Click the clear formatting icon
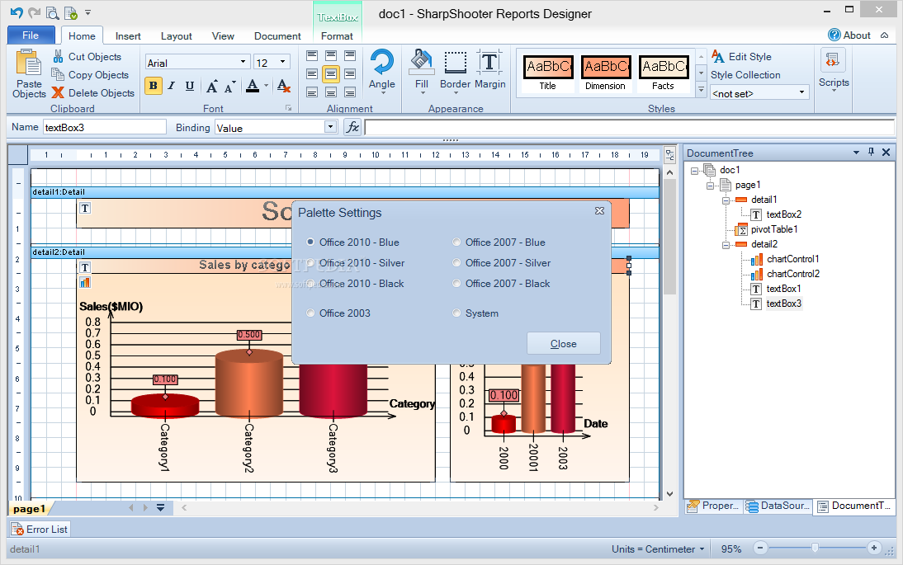The image size is (903, 565). [x=283, y=87]
